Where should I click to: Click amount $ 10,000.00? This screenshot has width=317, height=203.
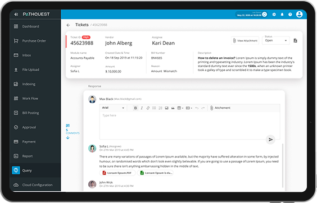click(114, 71)
